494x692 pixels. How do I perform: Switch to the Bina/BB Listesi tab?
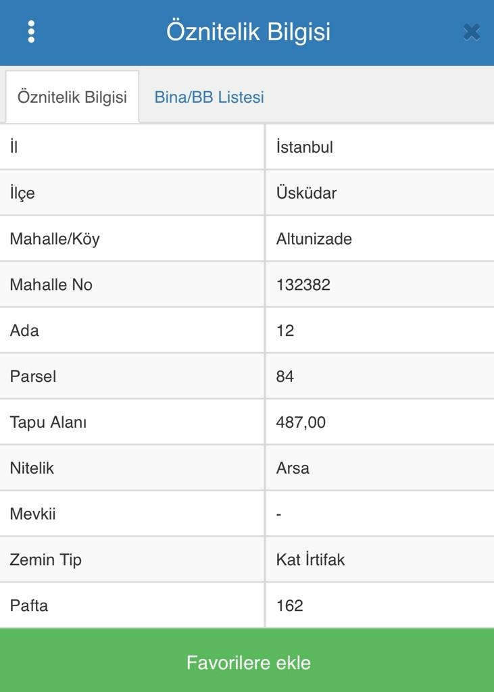(x=209, y=97)
